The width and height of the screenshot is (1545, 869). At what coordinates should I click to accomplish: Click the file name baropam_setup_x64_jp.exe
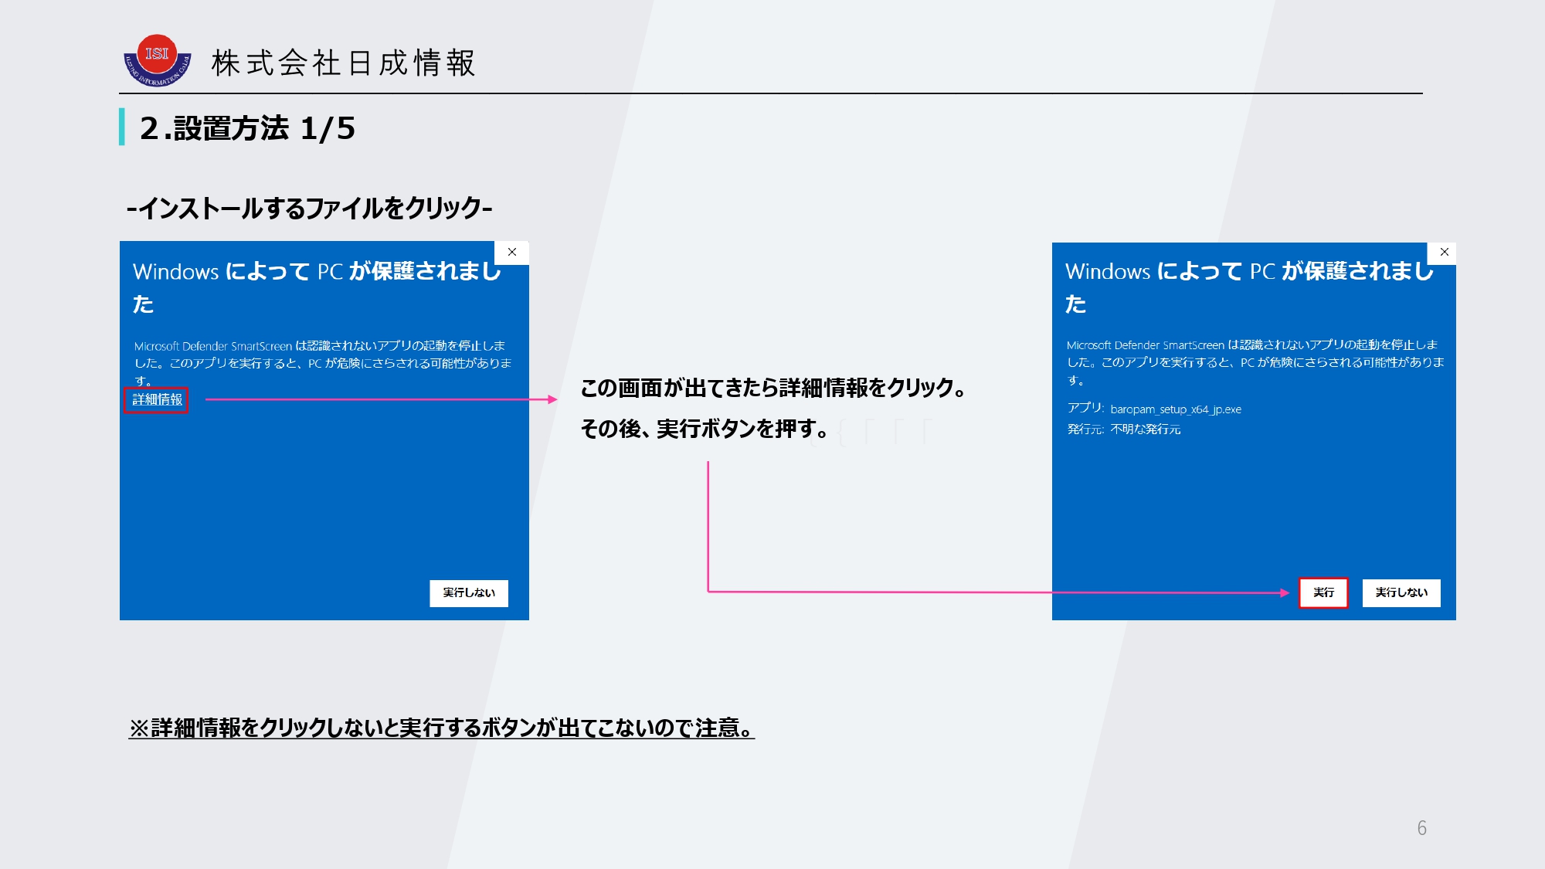point(1176,409)
